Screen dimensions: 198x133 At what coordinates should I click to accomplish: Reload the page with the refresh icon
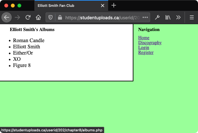28,17
